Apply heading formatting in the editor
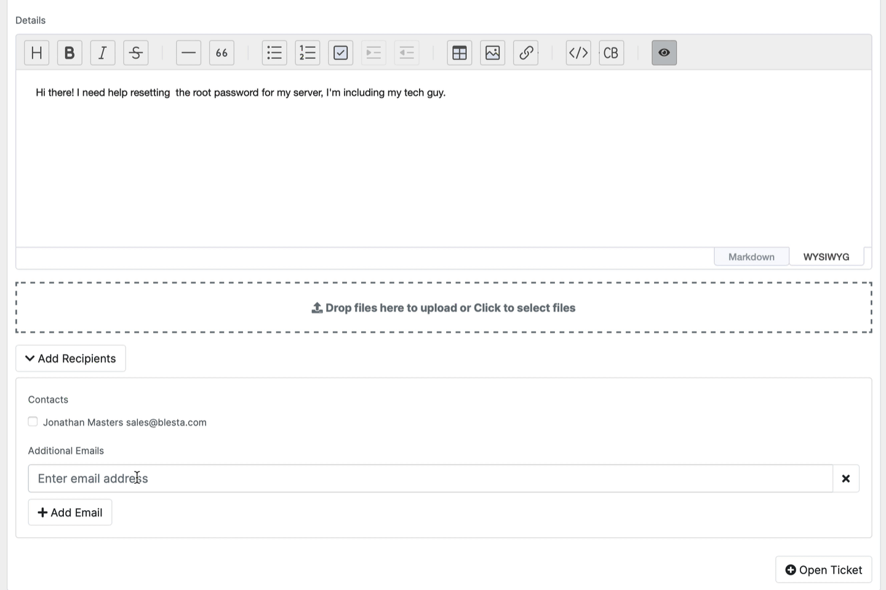 coord(36,53)
